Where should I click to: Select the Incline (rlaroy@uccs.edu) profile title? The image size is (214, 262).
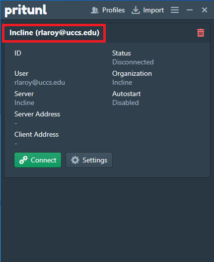(x=55, y=33)
